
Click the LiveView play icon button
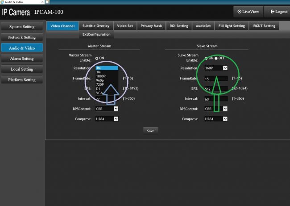point(248,12)
